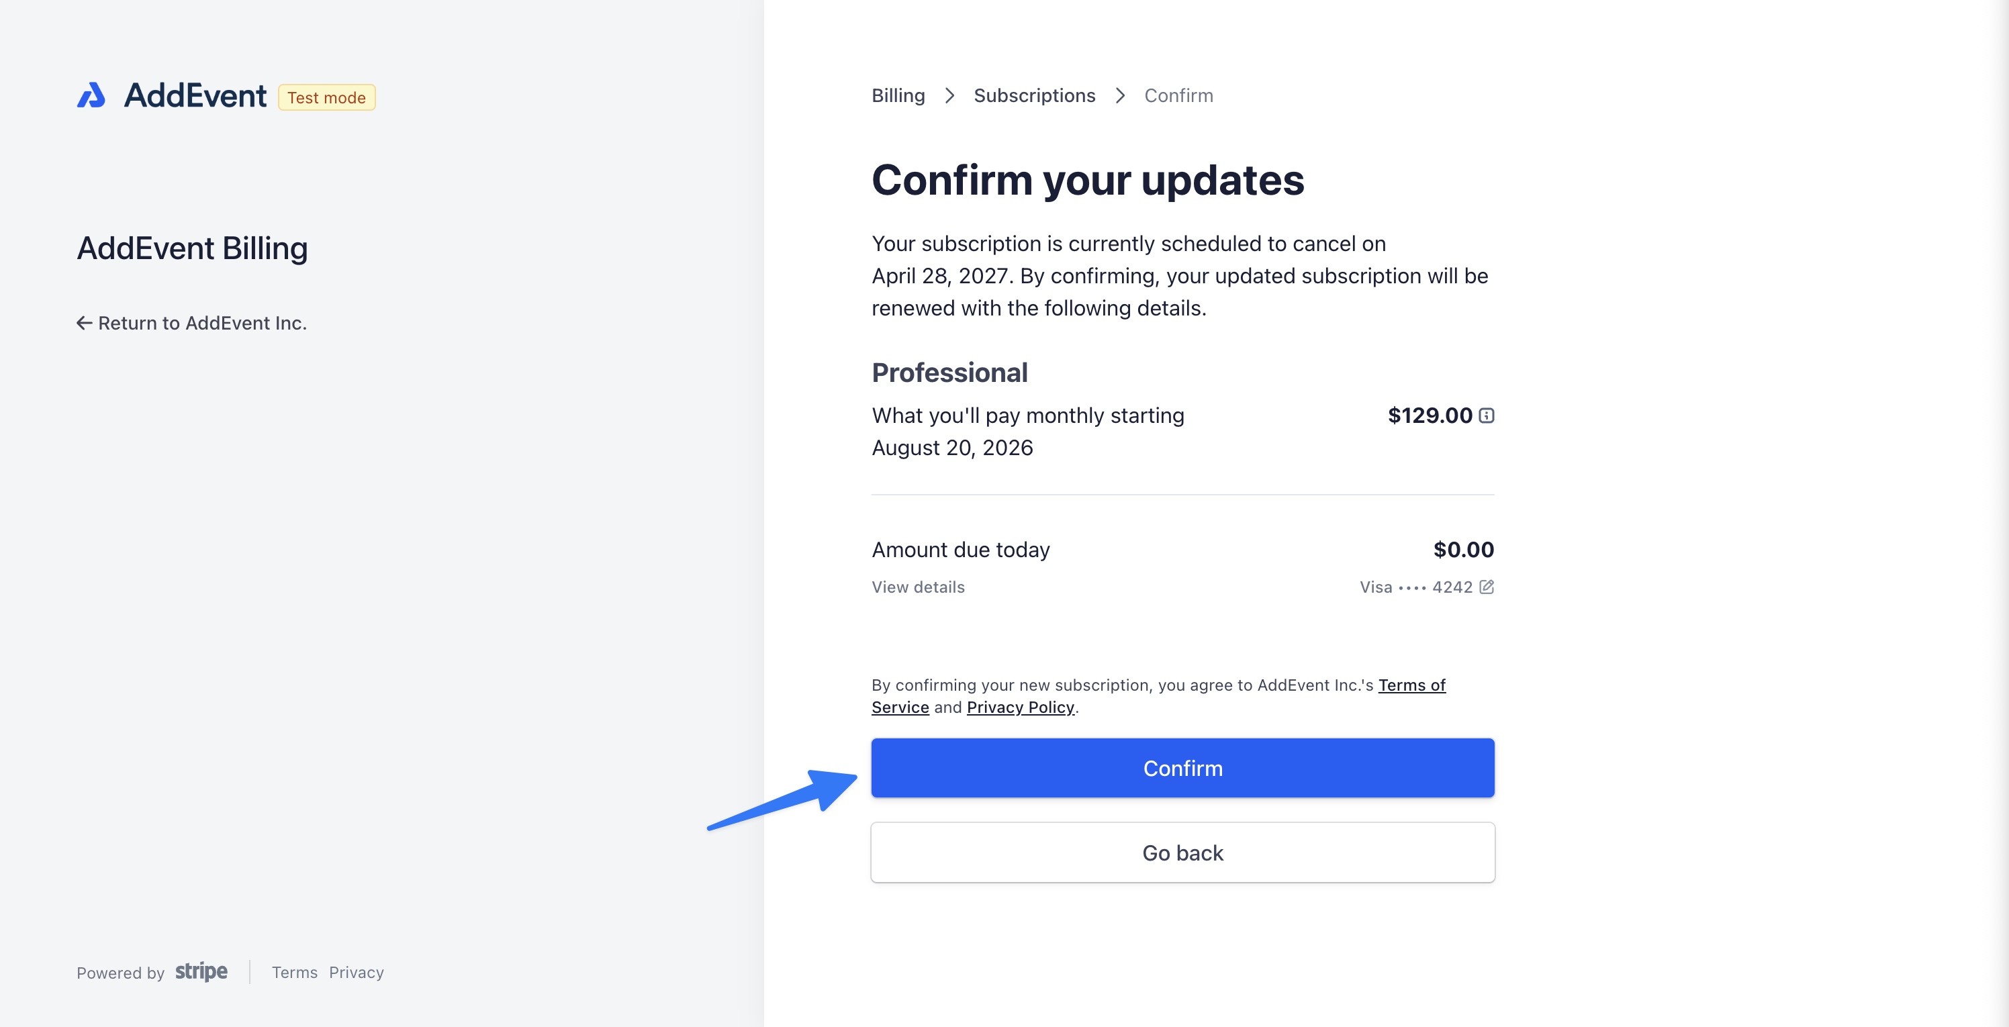Image resolution: width=2009 pixels, height=1027 pixels.
Task: Open the Billing breadcrumb
Action: [898, 95]
